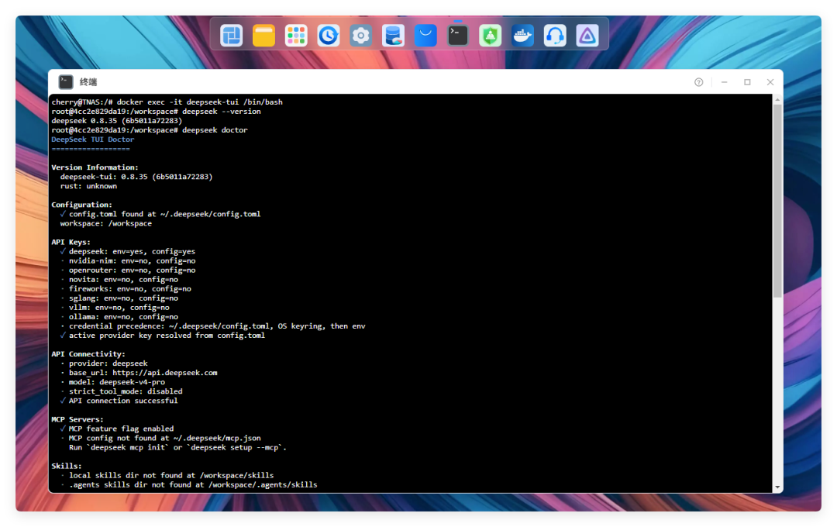Click the 'rust: unknown' line
The height and width of the screenshot is (527, 837).
[88, 186]
